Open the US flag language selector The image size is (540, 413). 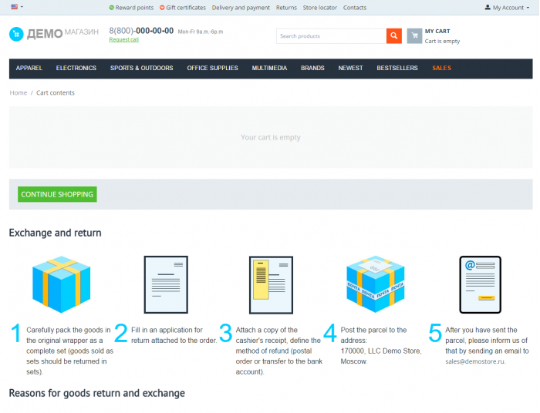click(x=17, y=6)
